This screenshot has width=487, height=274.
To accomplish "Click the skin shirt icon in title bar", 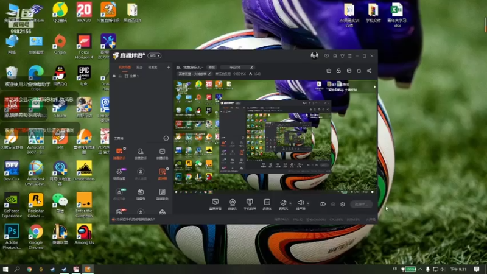I will 342,56.
